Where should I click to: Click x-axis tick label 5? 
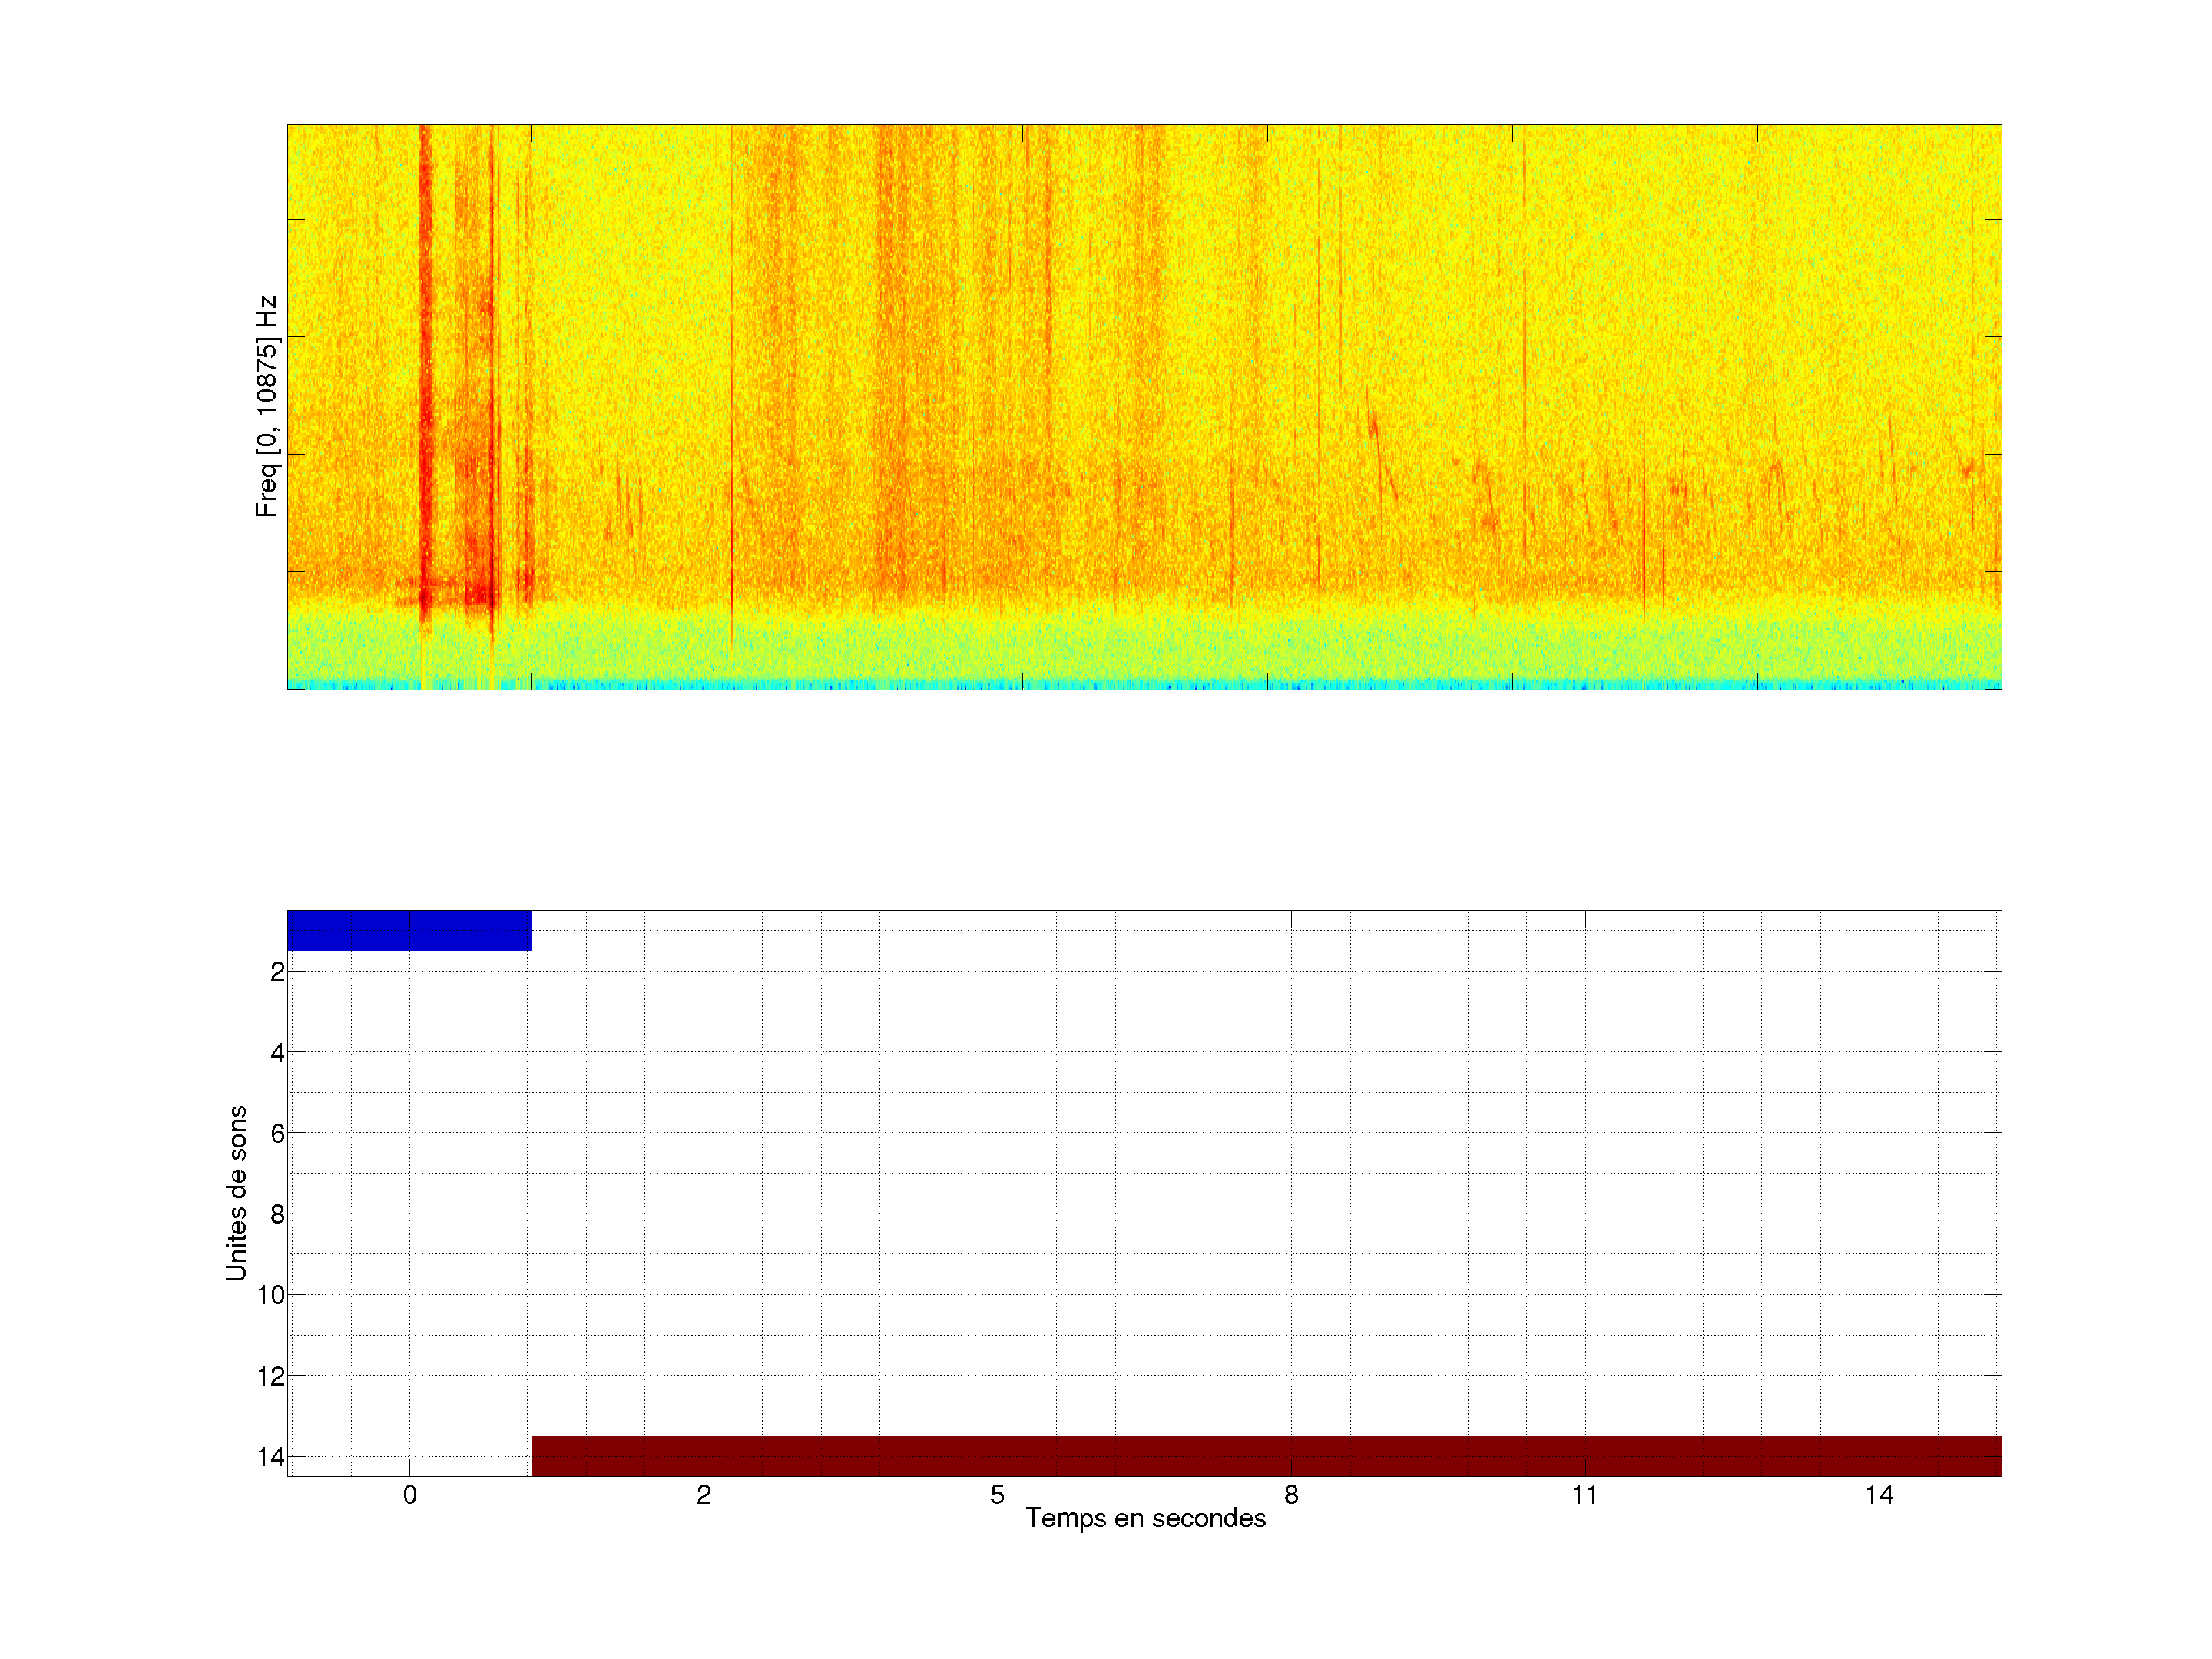[x=997, y=1495]
